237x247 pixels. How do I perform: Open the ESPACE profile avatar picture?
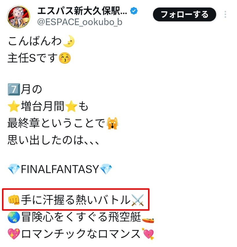pyautogui.click(x=19, y=17)
